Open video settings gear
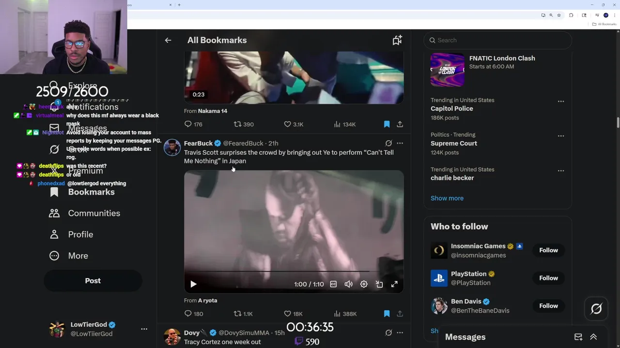620x348 pixels. (x=364, y=284)
